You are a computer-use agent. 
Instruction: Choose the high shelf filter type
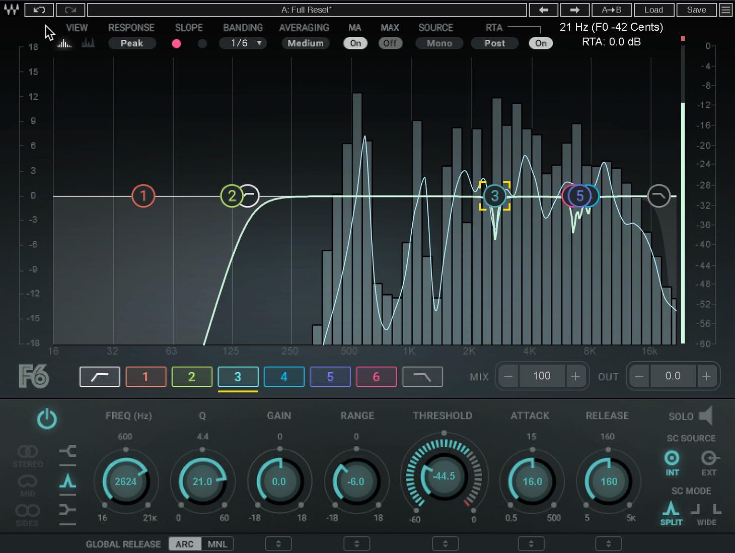click(x=67, y=510)
